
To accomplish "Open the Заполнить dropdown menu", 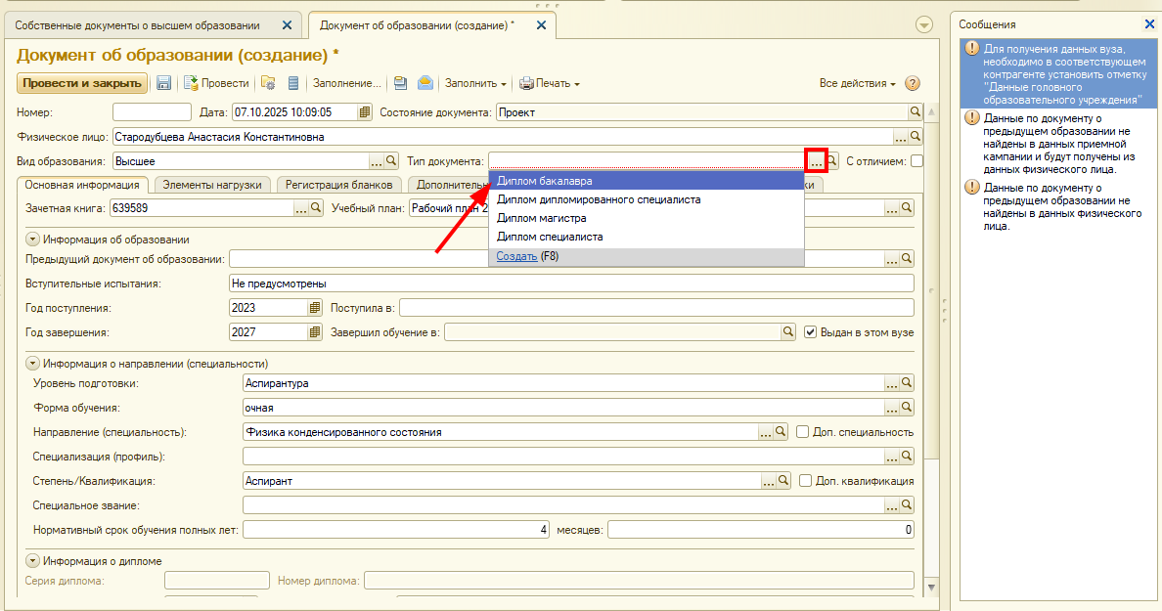I will pyautogui.click(x=475, y=84).
